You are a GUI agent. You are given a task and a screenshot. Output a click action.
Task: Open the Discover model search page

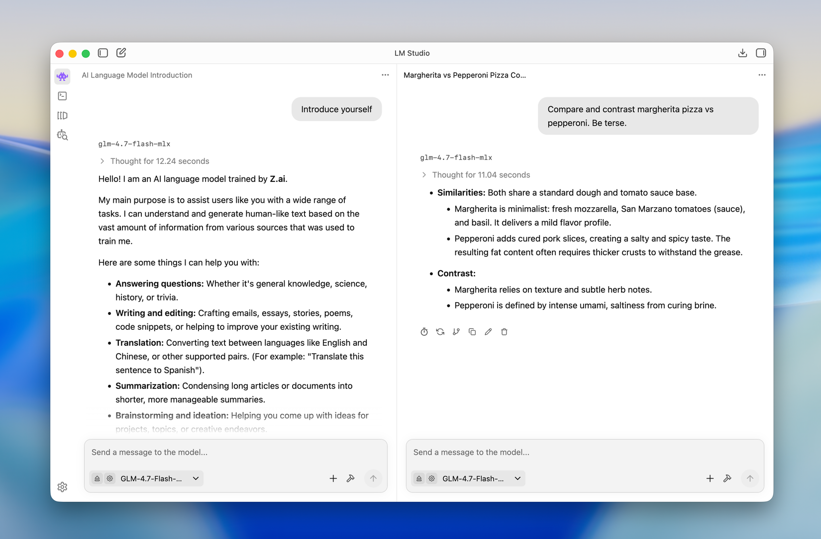click(x=62, y=135)
